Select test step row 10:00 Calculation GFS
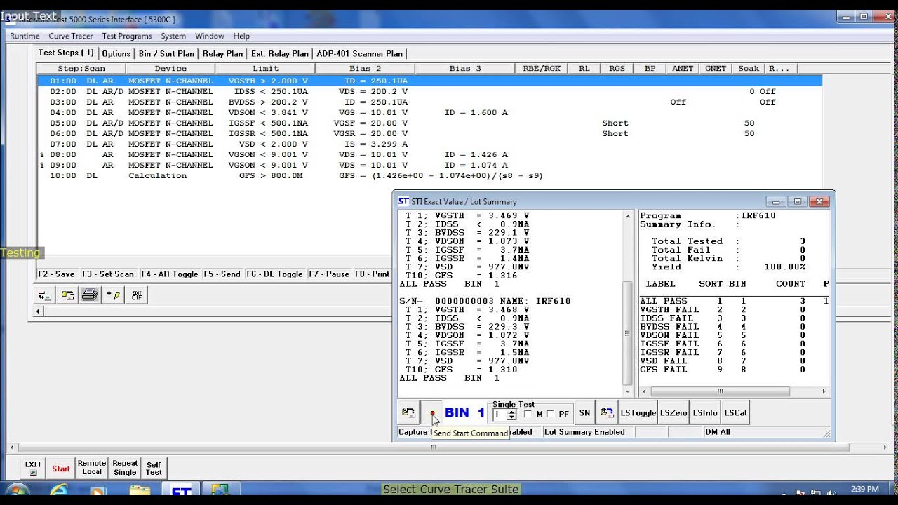Image resolution: width=898 pixels, height=505 pixels. (x=429, y=175)
